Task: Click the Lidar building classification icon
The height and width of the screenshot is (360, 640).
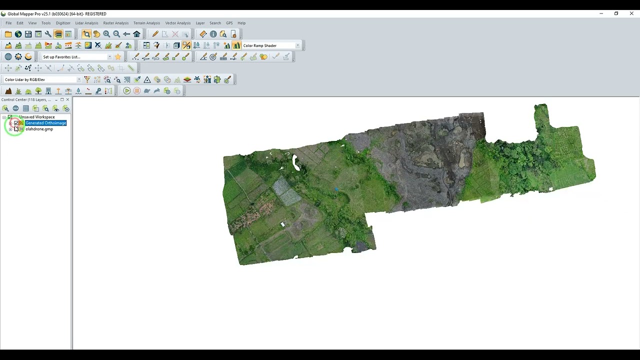Action: point(48,91)
